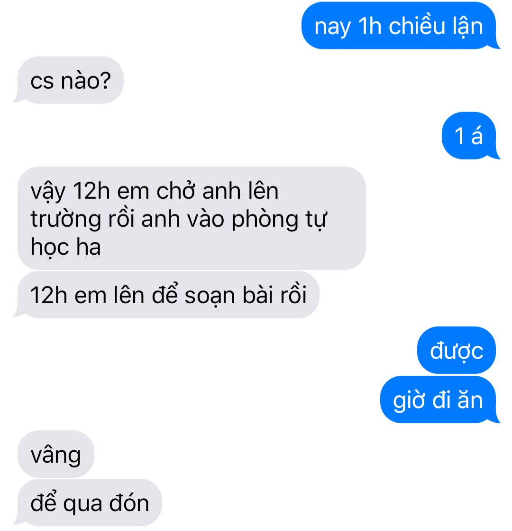Select the blue 'giờ đi ăn' bubble
The height and width of the screenshot is (531, 512).
click(438, 400)
